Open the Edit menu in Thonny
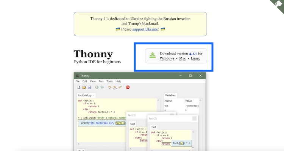 click(x=85, y=81)
